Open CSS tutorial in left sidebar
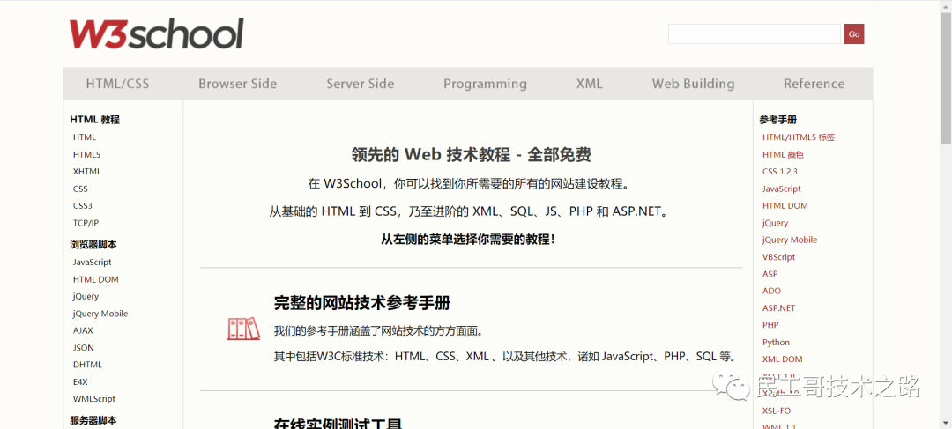952x429 pixels. point(80,189)
